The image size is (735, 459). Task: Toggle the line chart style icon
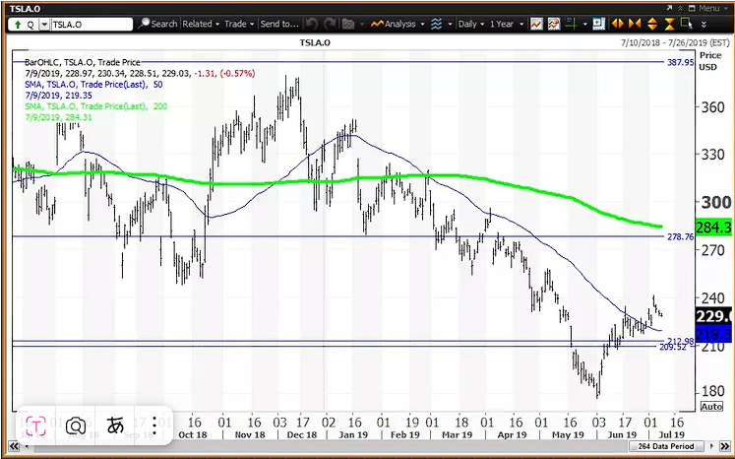point(537,23)
